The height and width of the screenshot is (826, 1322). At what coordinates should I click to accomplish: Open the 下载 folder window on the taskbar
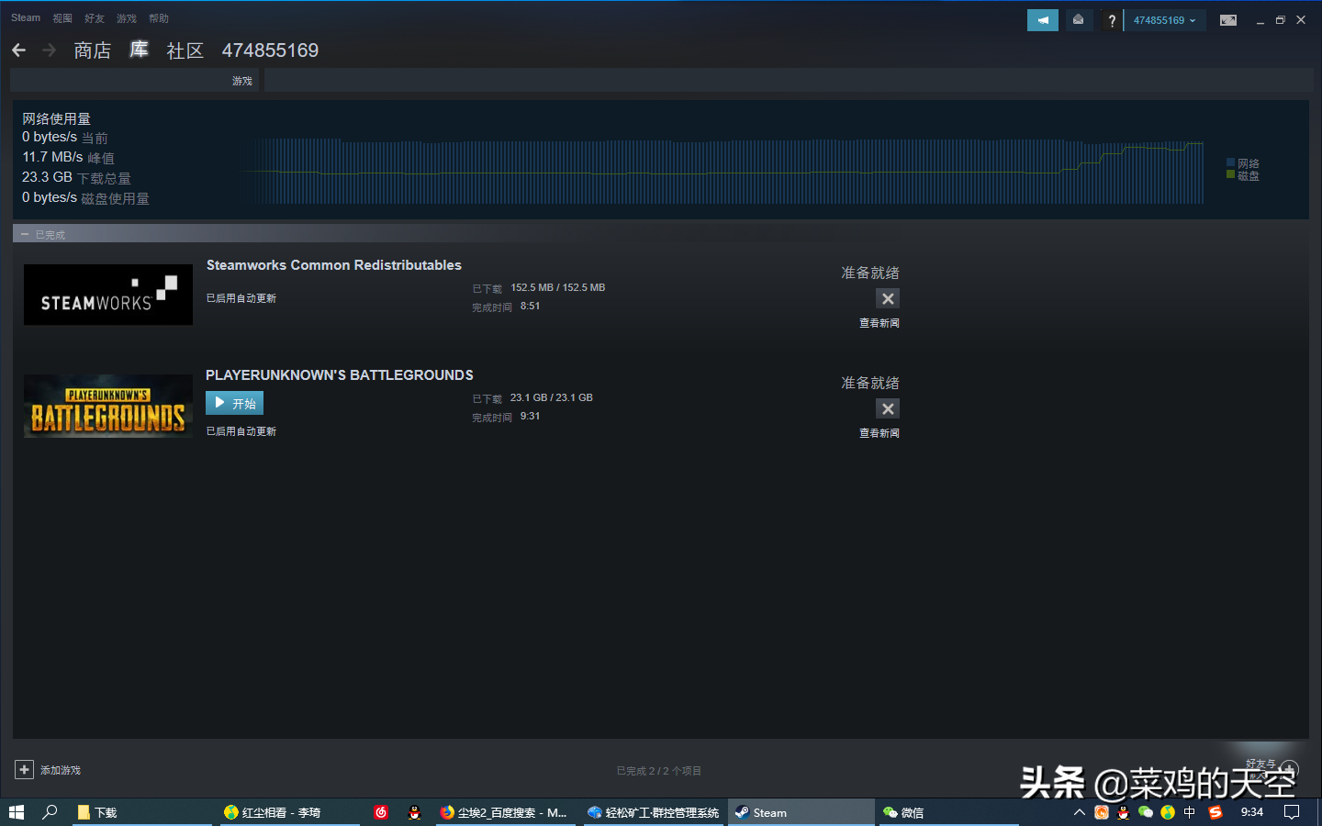(x=142, y=812)
